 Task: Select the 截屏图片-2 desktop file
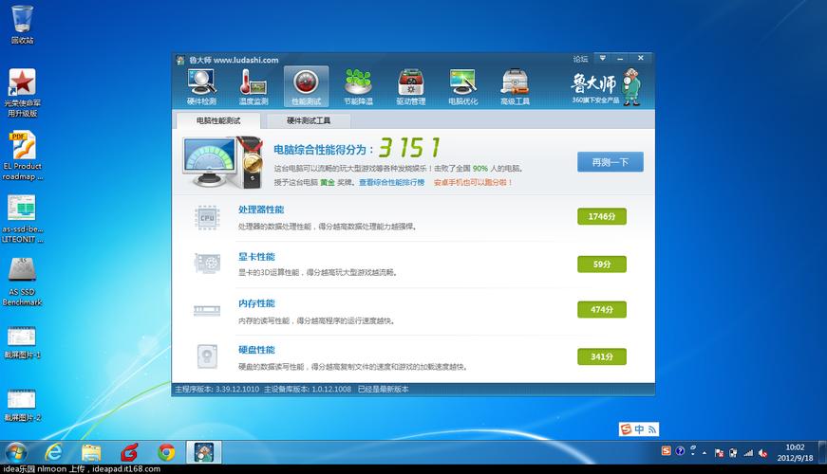(x=22, y=405)
